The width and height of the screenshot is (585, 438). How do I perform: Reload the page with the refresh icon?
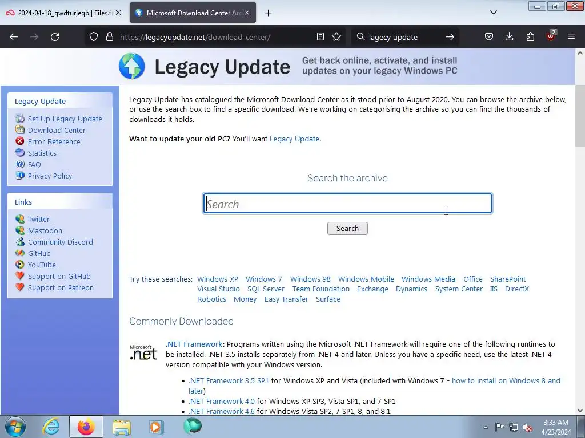click(55, 37)
